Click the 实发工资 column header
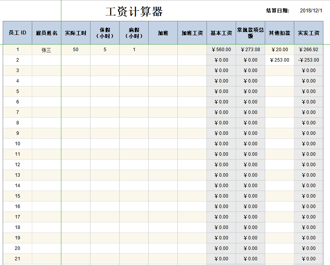The image size is (330, 265). pyautogui.click(x=309, y=33)
